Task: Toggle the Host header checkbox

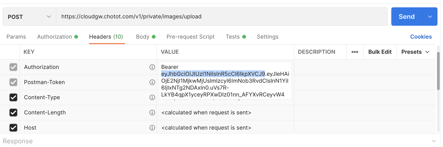Action: 13,128
